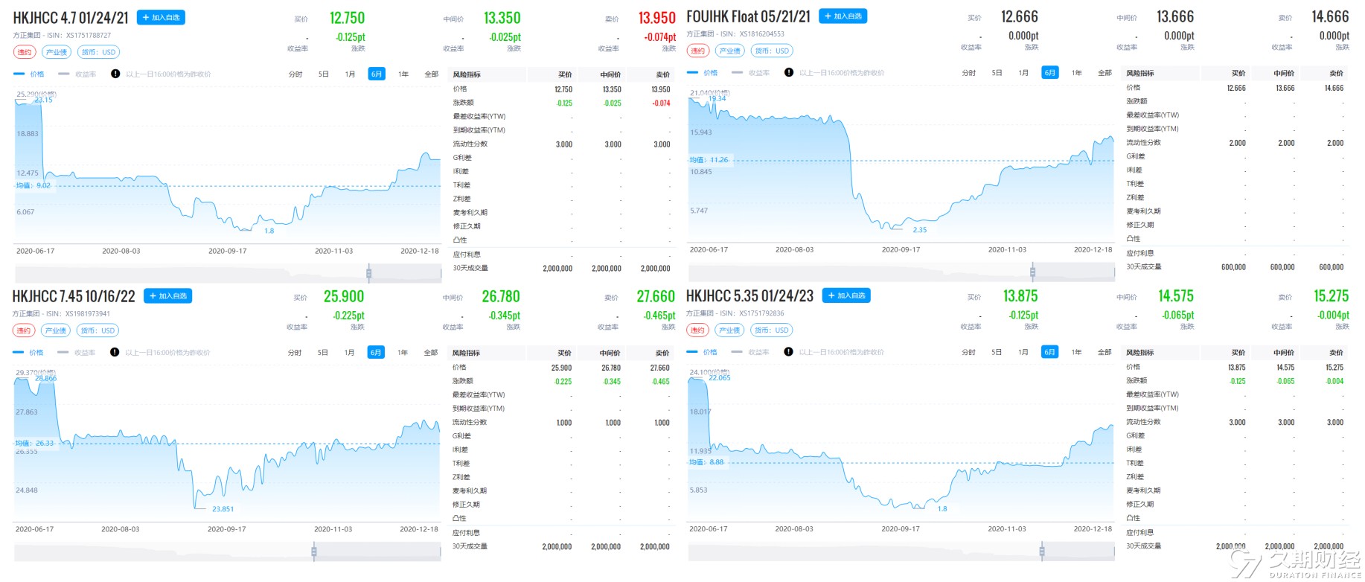Select 分时 tab on HKJHCC 5.35 01/24/23 chart
Image resolution: width=1365 pixels, height=582 pixels.
click(968, 351)
